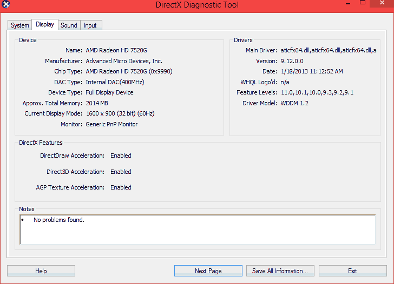The width and height of the screenshot is (394, 284).
Task: Select the Display tab
Action: pos(45,24)
